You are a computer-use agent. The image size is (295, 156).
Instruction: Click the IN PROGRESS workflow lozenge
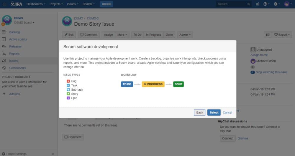click(153, 84)
